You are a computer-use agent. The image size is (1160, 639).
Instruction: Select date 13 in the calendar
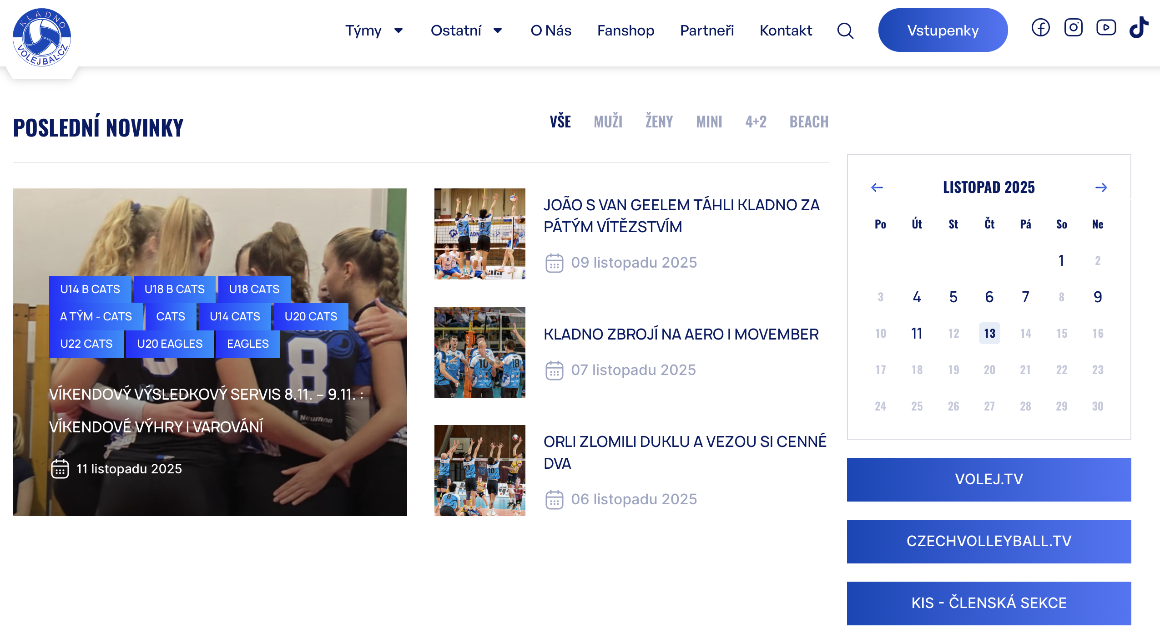click(989, 333)
